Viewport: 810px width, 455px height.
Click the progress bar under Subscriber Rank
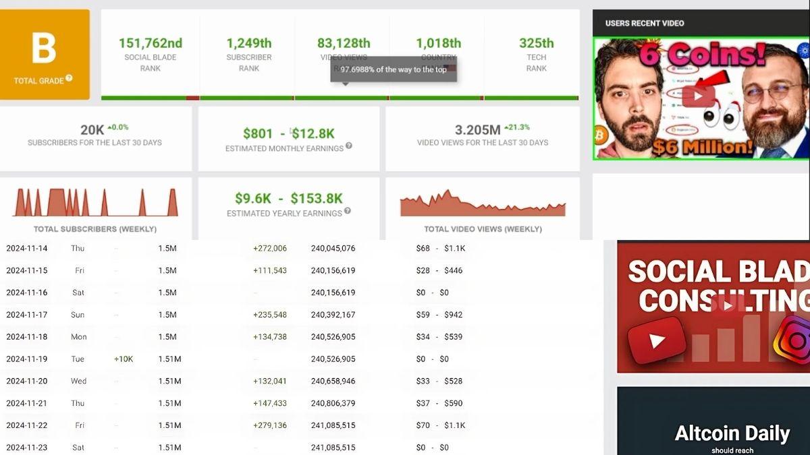(247, 98)
